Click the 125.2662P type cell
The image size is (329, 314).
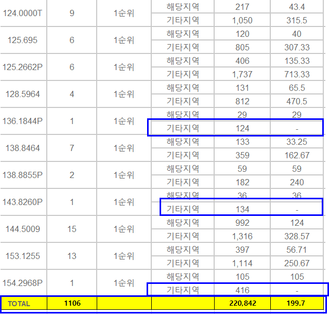point(23,67)
